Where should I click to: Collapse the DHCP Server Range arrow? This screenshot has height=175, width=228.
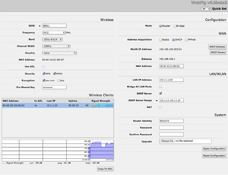point(156,101)
